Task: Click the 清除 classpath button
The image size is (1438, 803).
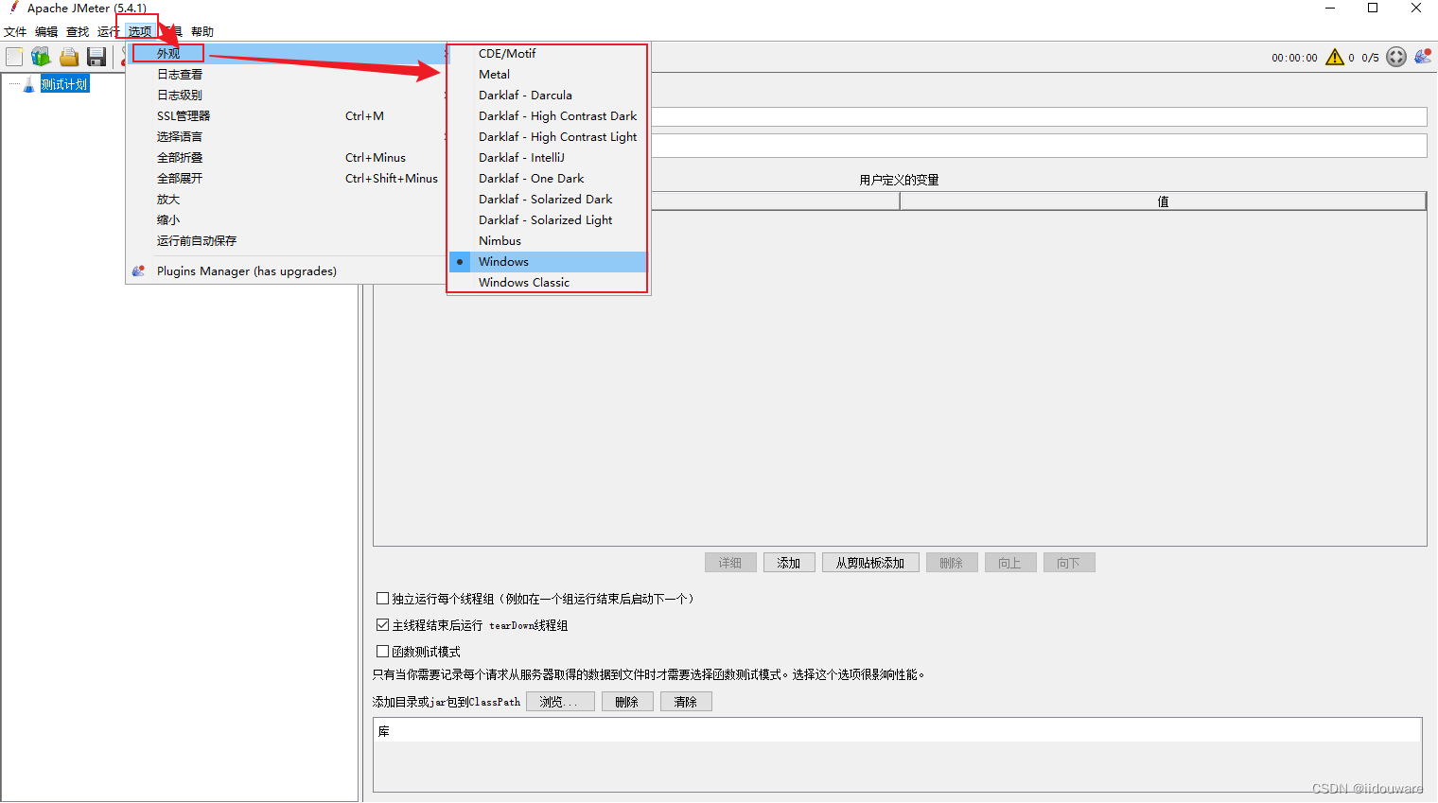Action: click(686, 702)
